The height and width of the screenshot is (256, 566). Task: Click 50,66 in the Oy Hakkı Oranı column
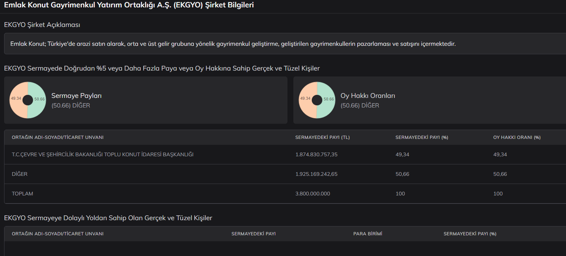(x=500, y=174)
